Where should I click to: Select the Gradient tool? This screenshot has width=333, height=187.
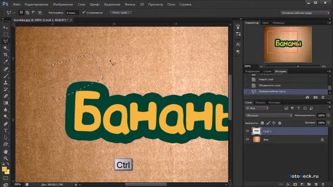pos(6,103)
